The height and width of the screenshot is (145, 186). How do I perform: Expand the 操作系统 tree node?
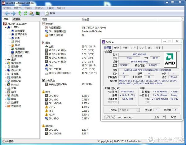(x=5, y=63)
